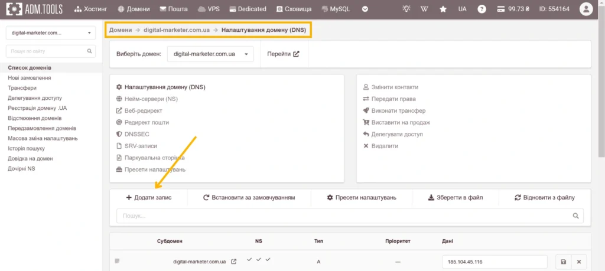The height and width of the screenshot is (271, 605).
Task: Open the sidebar site selector dropdown
Action: (51, 32)
